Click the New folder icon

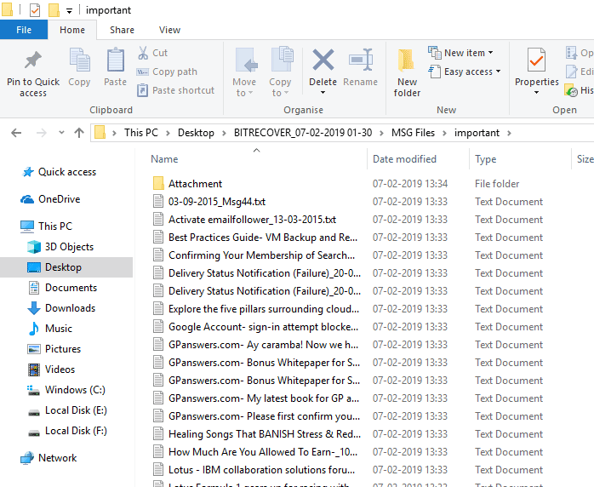point(406,60)
